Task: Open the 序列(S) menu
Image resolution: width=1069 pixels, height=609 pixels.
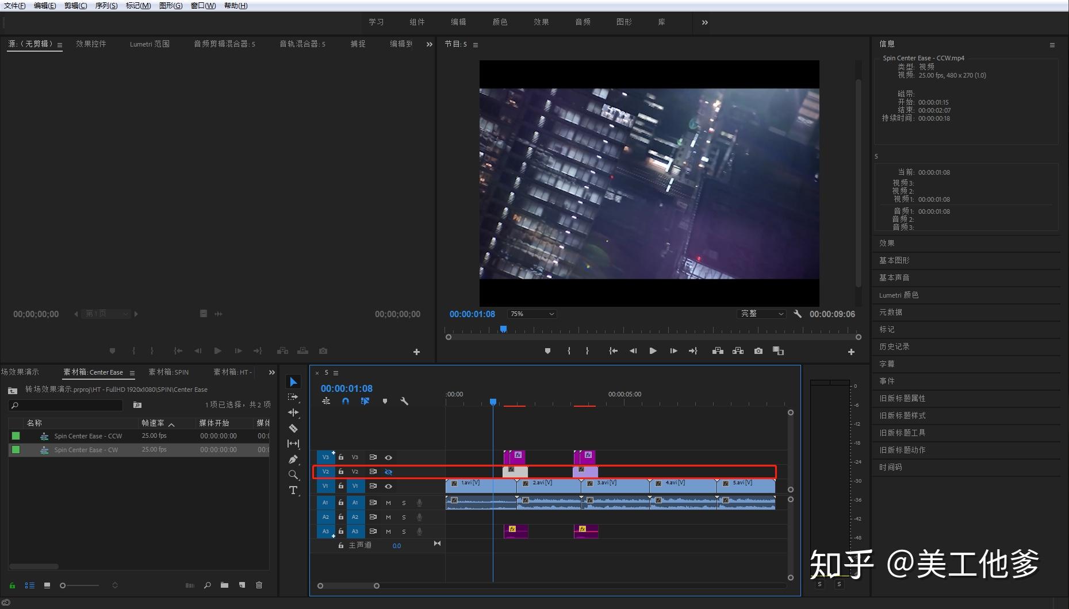Action: pyautogui.click(x=106, y=6)
